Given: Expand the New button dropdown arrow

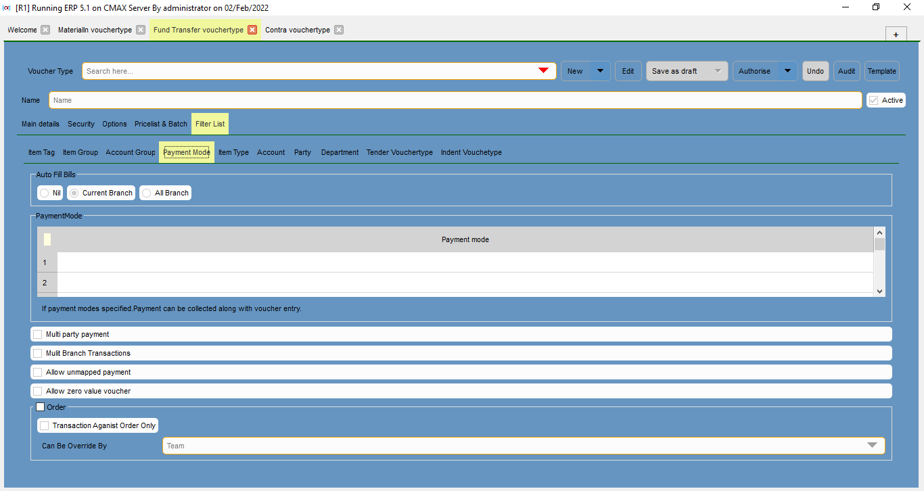Looking at the screenshot, I should point(600,71).
